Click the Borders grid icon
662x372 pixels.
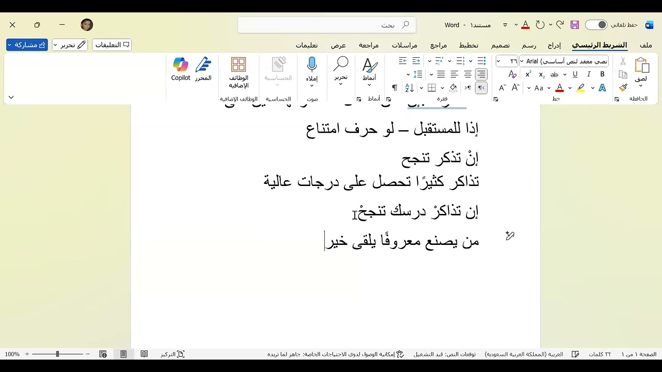(x=432, y=88)
